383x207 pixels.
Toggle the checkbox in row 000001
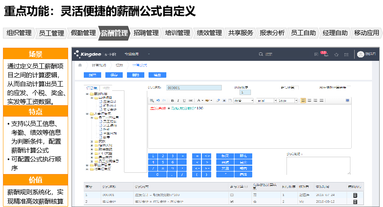coord(232,195)
